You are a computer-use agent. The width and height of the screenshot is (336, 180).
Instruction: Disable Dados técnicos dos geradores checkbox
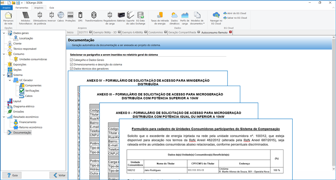click(x=71, y=69)
